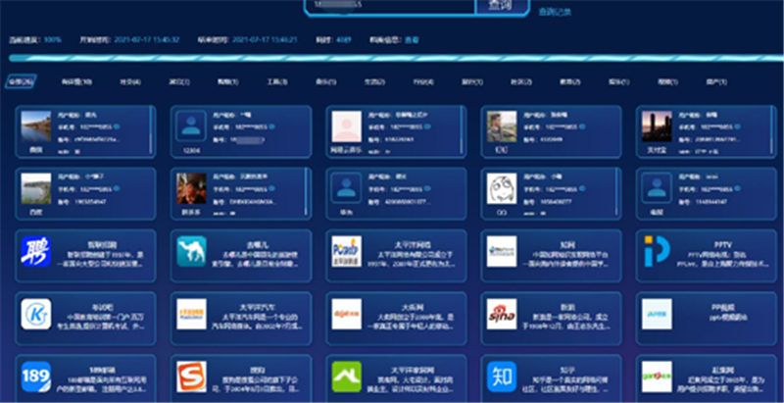Switch to the 社交 category tab
The image size is (784, 403).
130,81
